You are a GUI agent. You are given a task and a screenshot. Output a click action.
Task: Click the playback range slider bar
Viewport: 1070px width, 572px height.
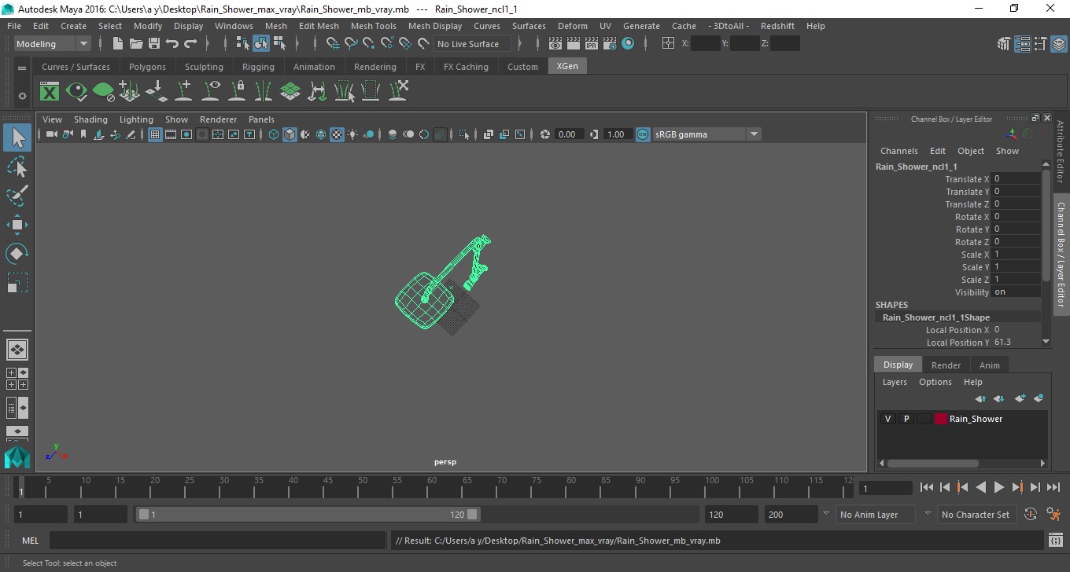point(308,515)
